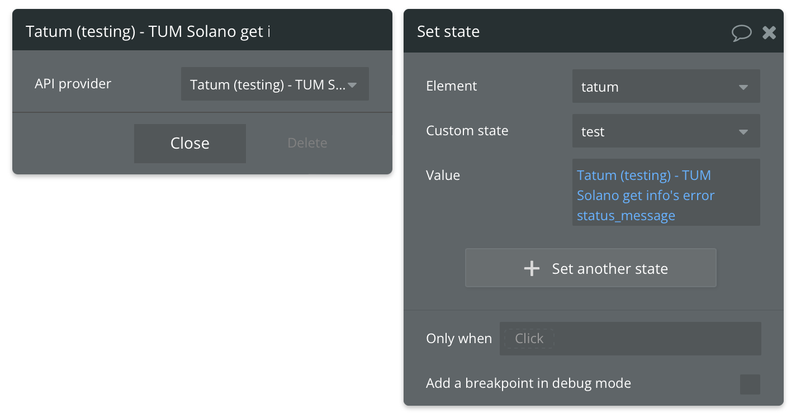The image size is (796, 418).
Task: Click the Add a breakpoint in debug mode label
Action: 528,383
